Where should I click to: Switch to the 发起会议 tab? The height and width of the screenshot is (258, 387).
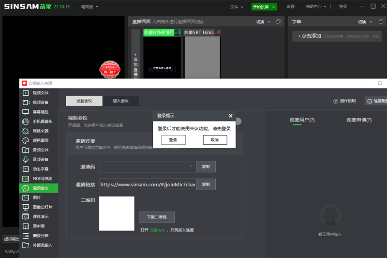pyautogui.click(x=84, y=101)
